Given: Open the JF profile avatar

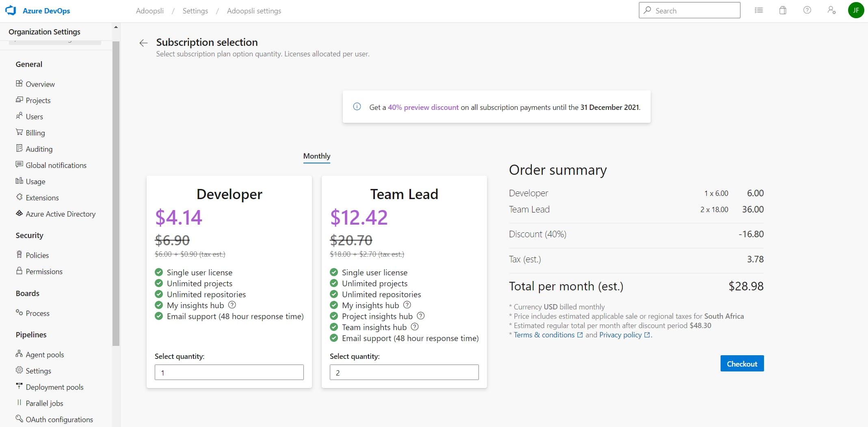Looking at the screenshot, I should (856, 10).
